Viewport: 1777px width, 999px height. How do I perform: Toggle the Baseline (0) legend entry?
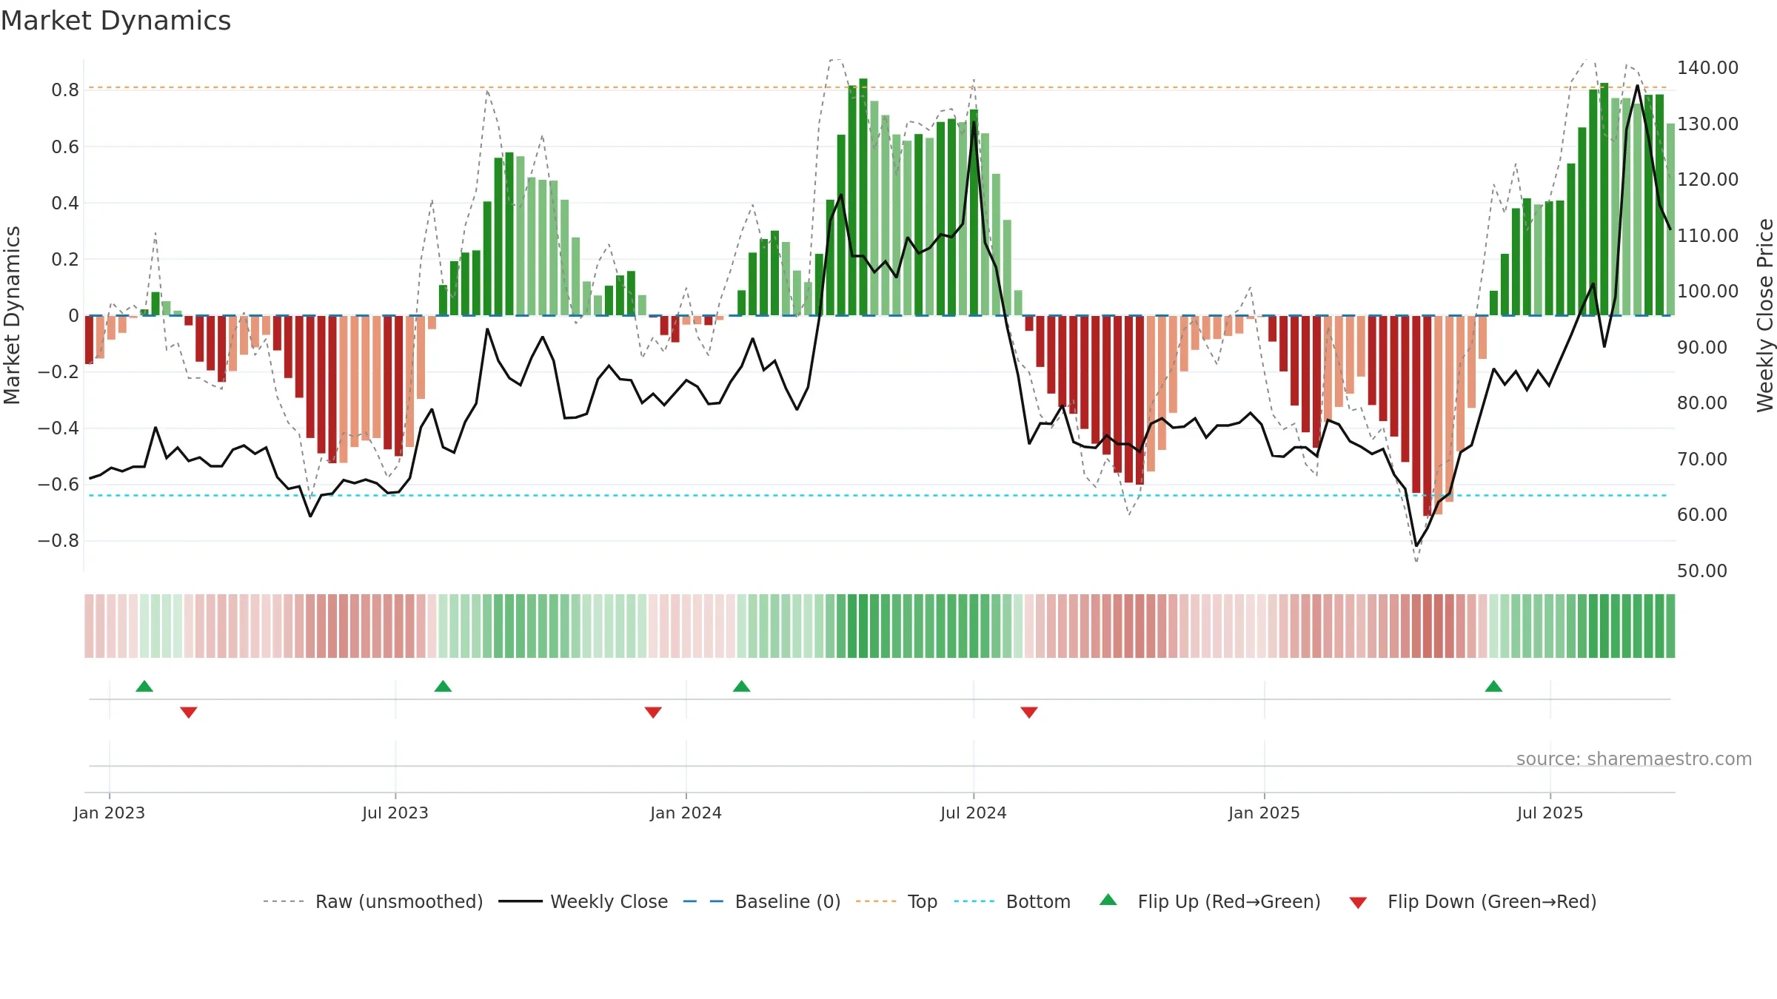coord(762,901)
